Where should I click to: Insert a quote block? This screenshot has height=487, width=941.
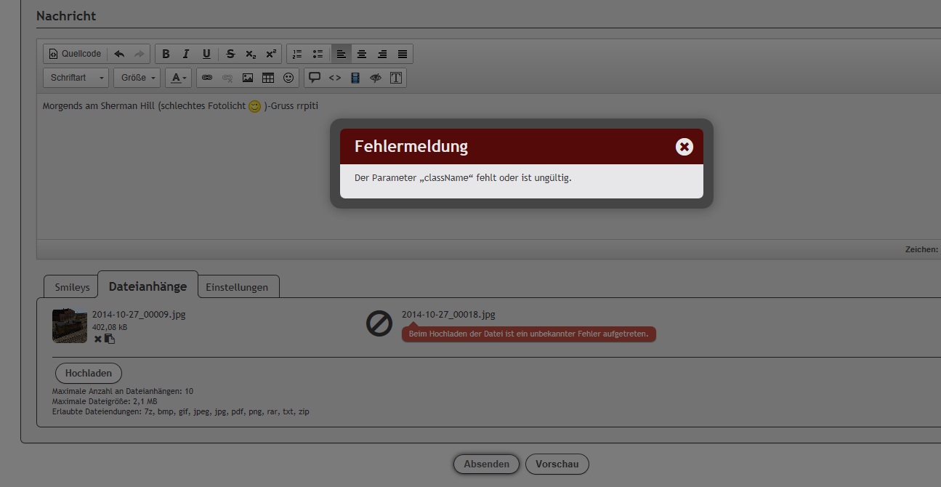(315, 78)
